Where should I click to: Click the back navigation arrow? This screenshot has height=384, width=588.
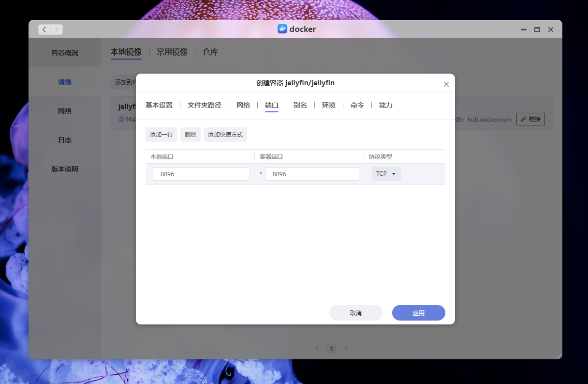point(44,29)
